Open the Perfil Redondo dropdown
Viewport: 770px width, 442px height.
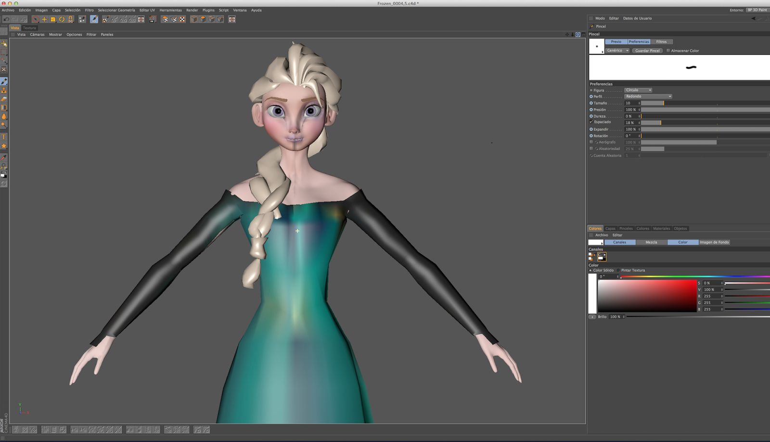648,96
